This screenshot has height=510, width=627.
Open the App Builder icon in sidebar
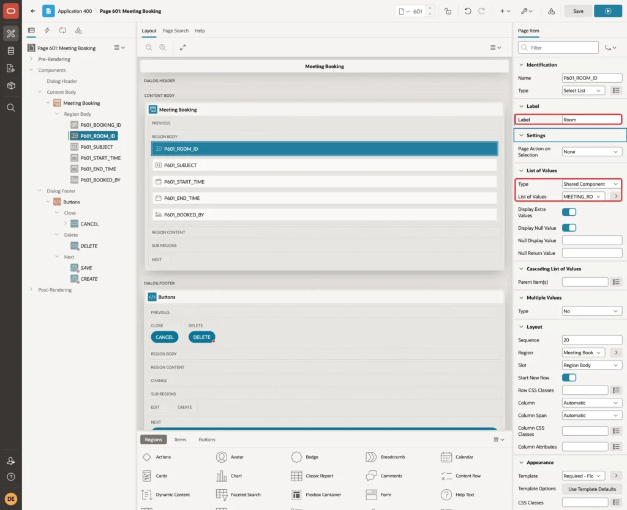pos(11,34)
